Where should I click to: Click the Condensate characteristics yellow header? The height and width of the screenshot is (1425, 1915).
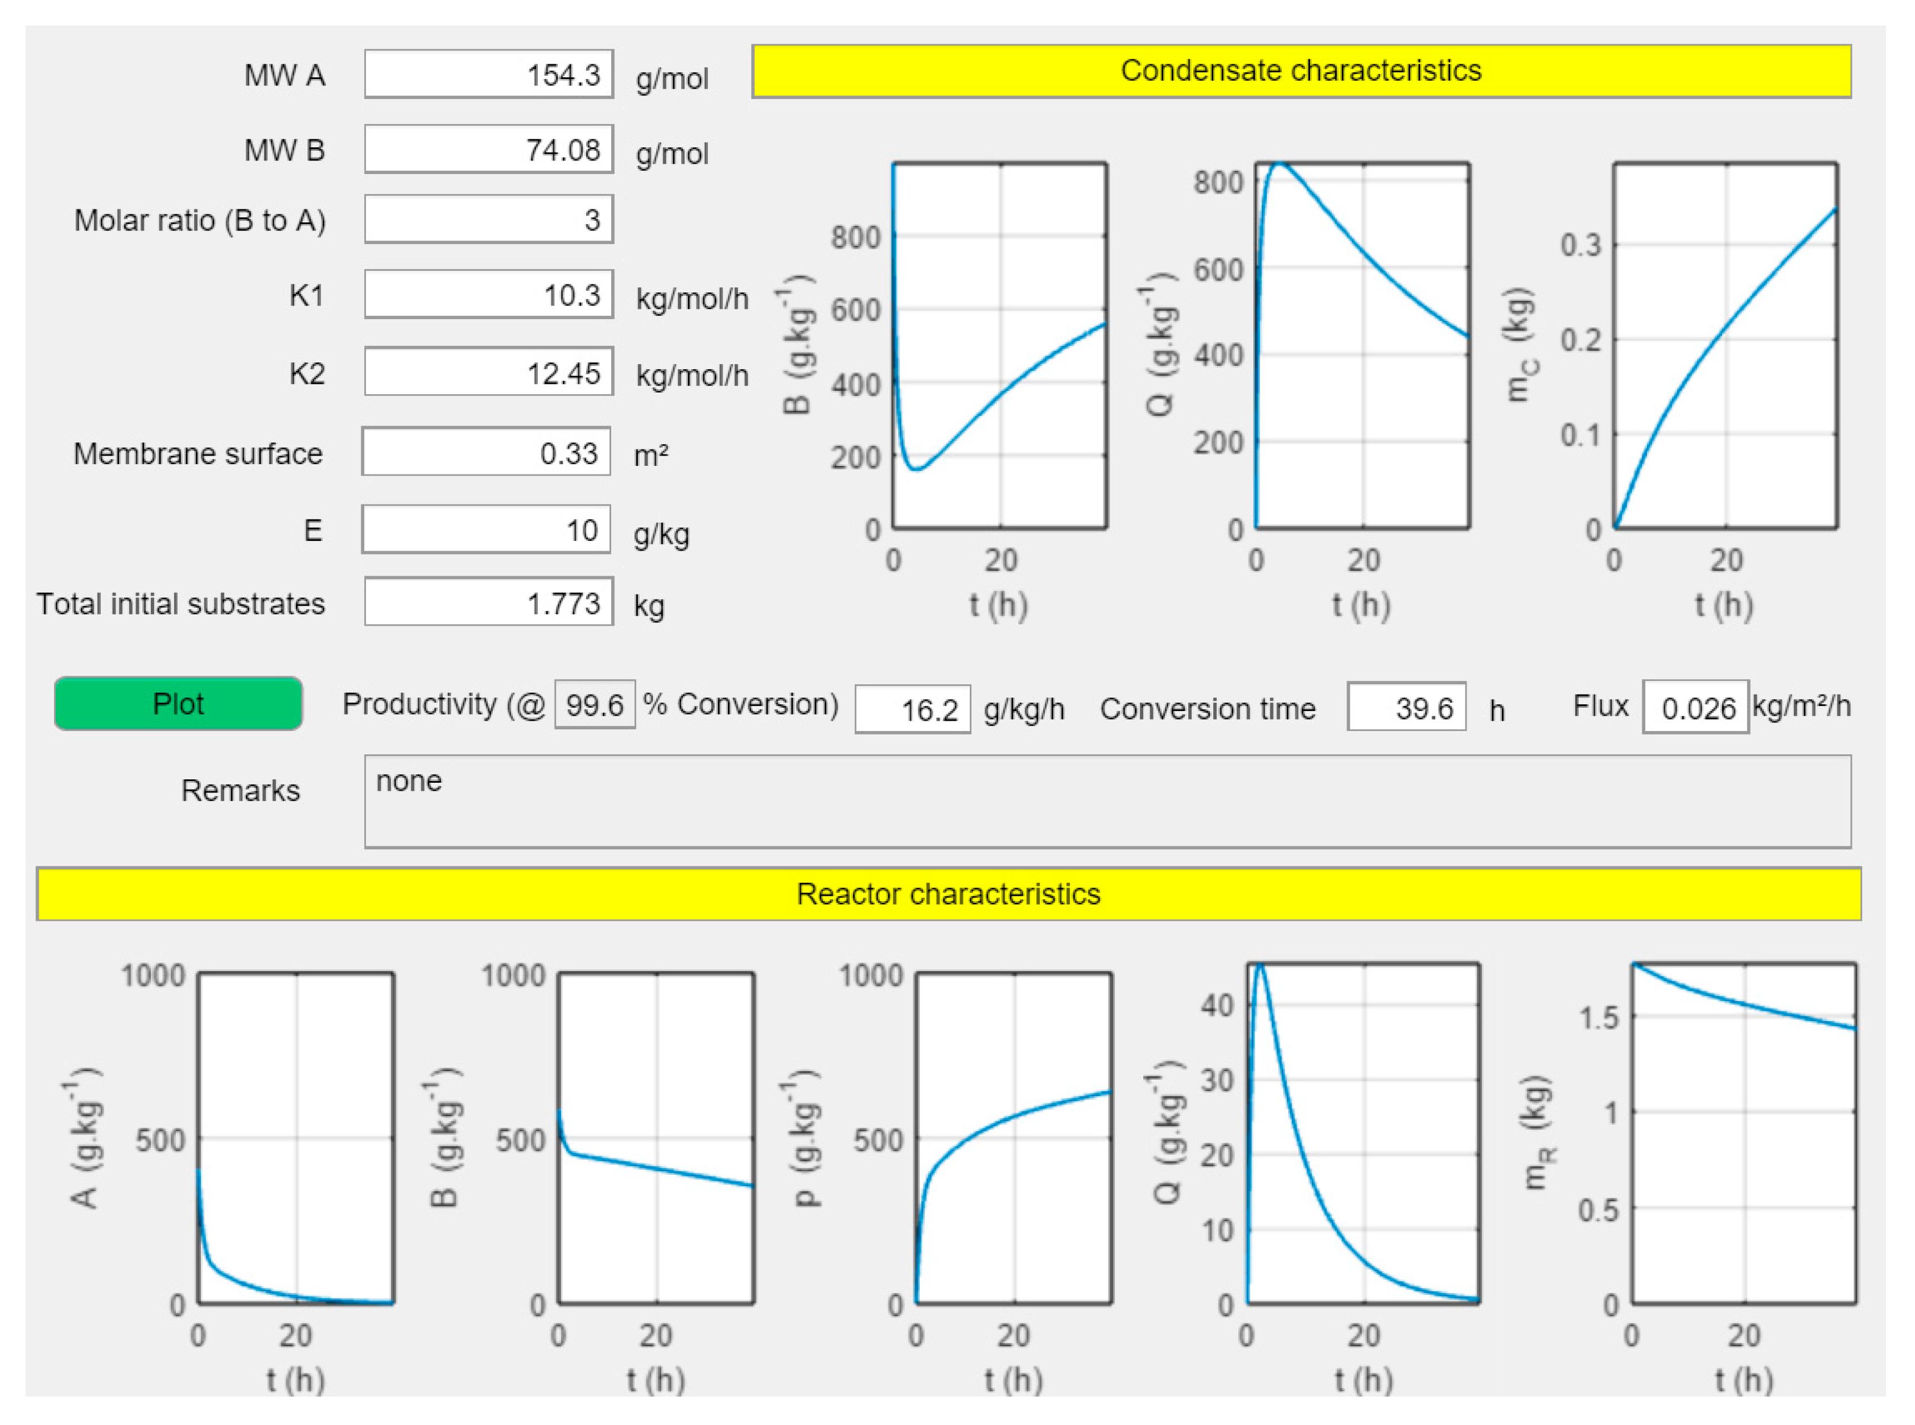click(1300, 71)
